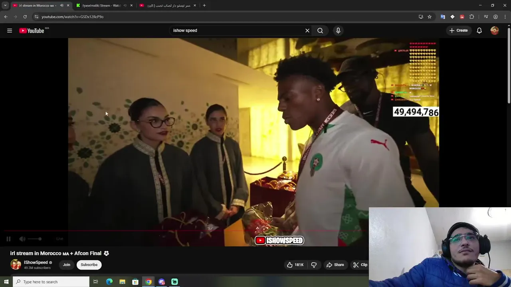
Task: Switch to the Arabic-titled YouTube tab
Action: (168, 6)
